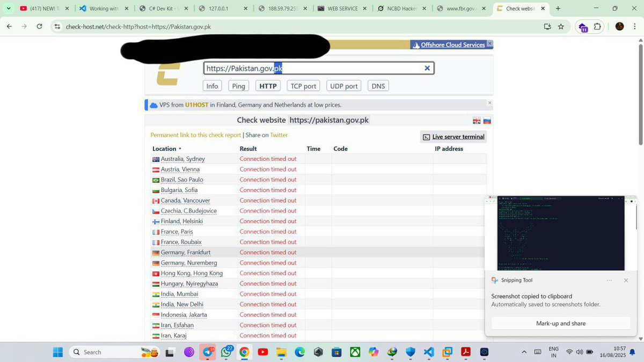This screenshot has height=362, width=644.
Task: Click the UDP port check button
Action: click(x=344, y=86)
